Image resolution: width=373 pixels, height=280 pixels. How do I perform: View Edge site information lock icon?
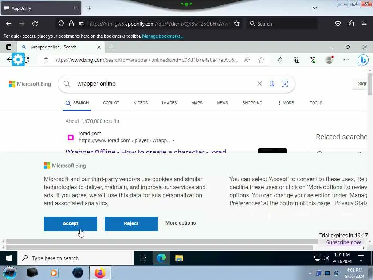coord(46,60)
